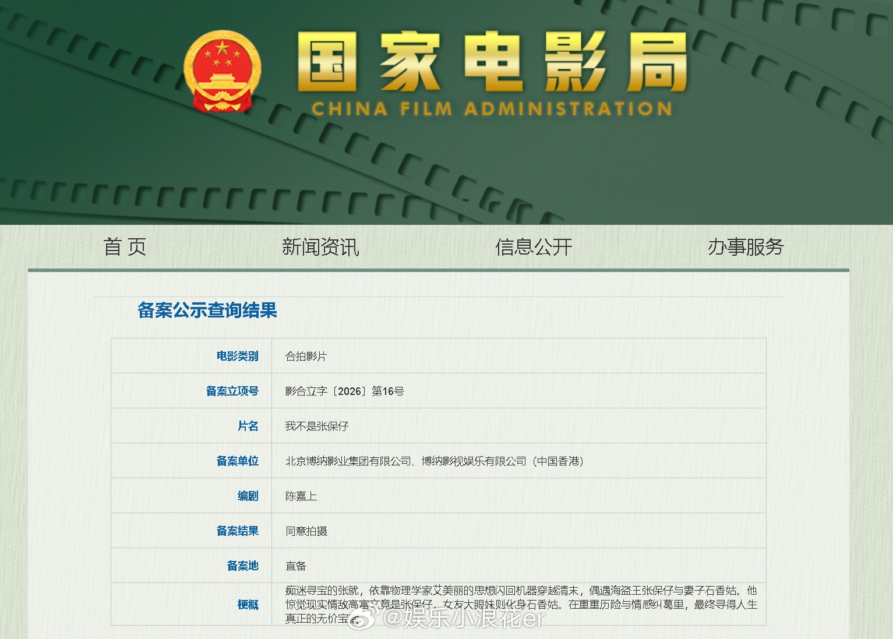Viewport: 893px width, 639px height.
Task: Open the 首页 navigation tab
Action: [125, 247]
